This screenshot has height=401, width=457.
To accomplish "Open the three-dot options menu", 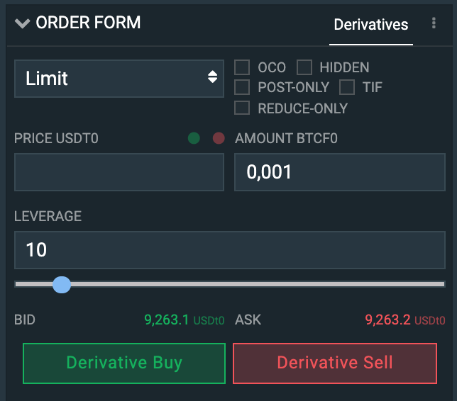I will point(434,23).
